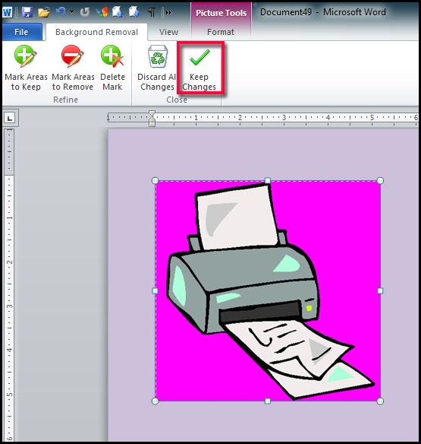The image size is (421, 444).
Task: Click the top-right corner handle of the picture
Action: [380, 181]
